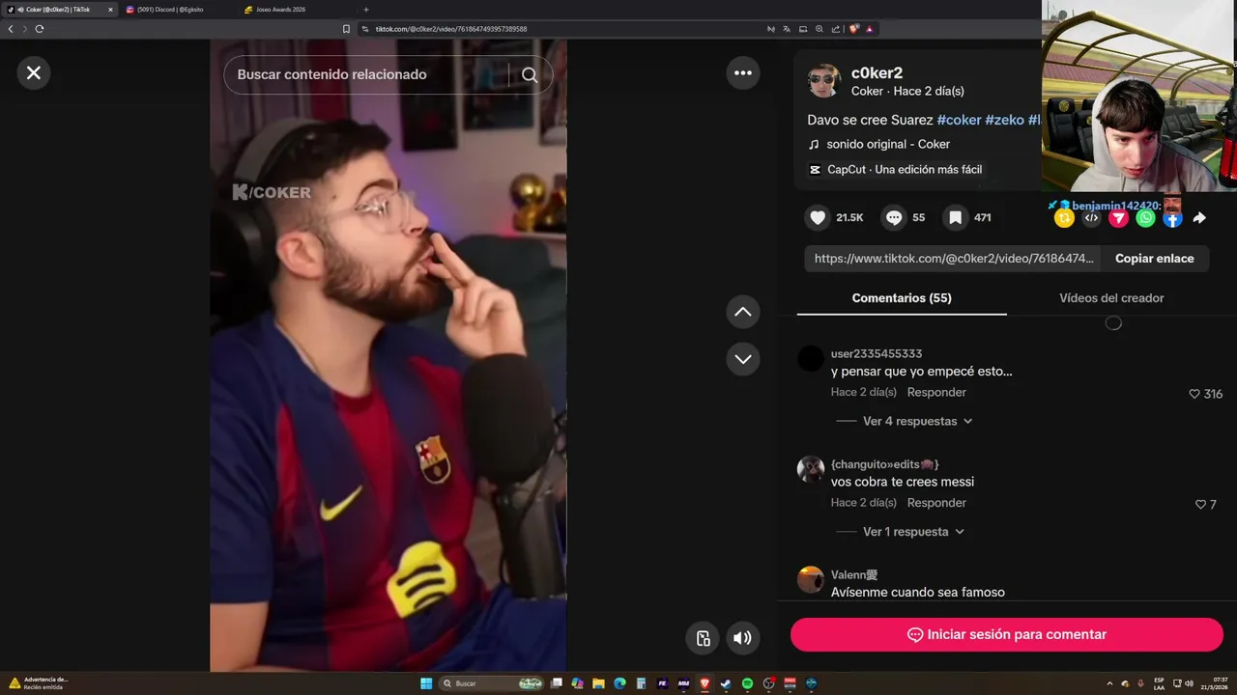Share the video via WhatsApp icon
Viewport: 1237px width, 695px height.
click(1145, 218)
